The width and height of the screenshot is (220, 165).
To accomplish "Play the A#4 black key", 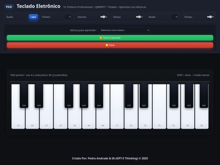I will (99, 95).
